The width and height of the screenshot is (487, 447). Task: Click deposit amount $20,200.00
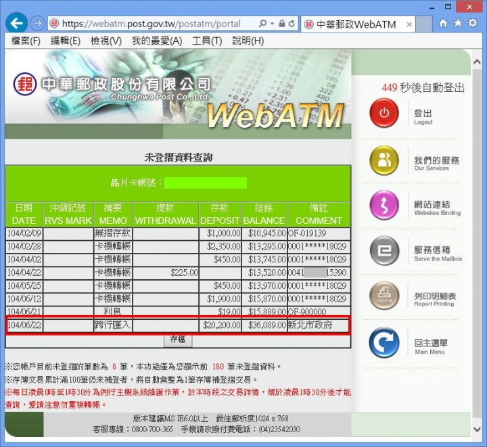[221, 325]
